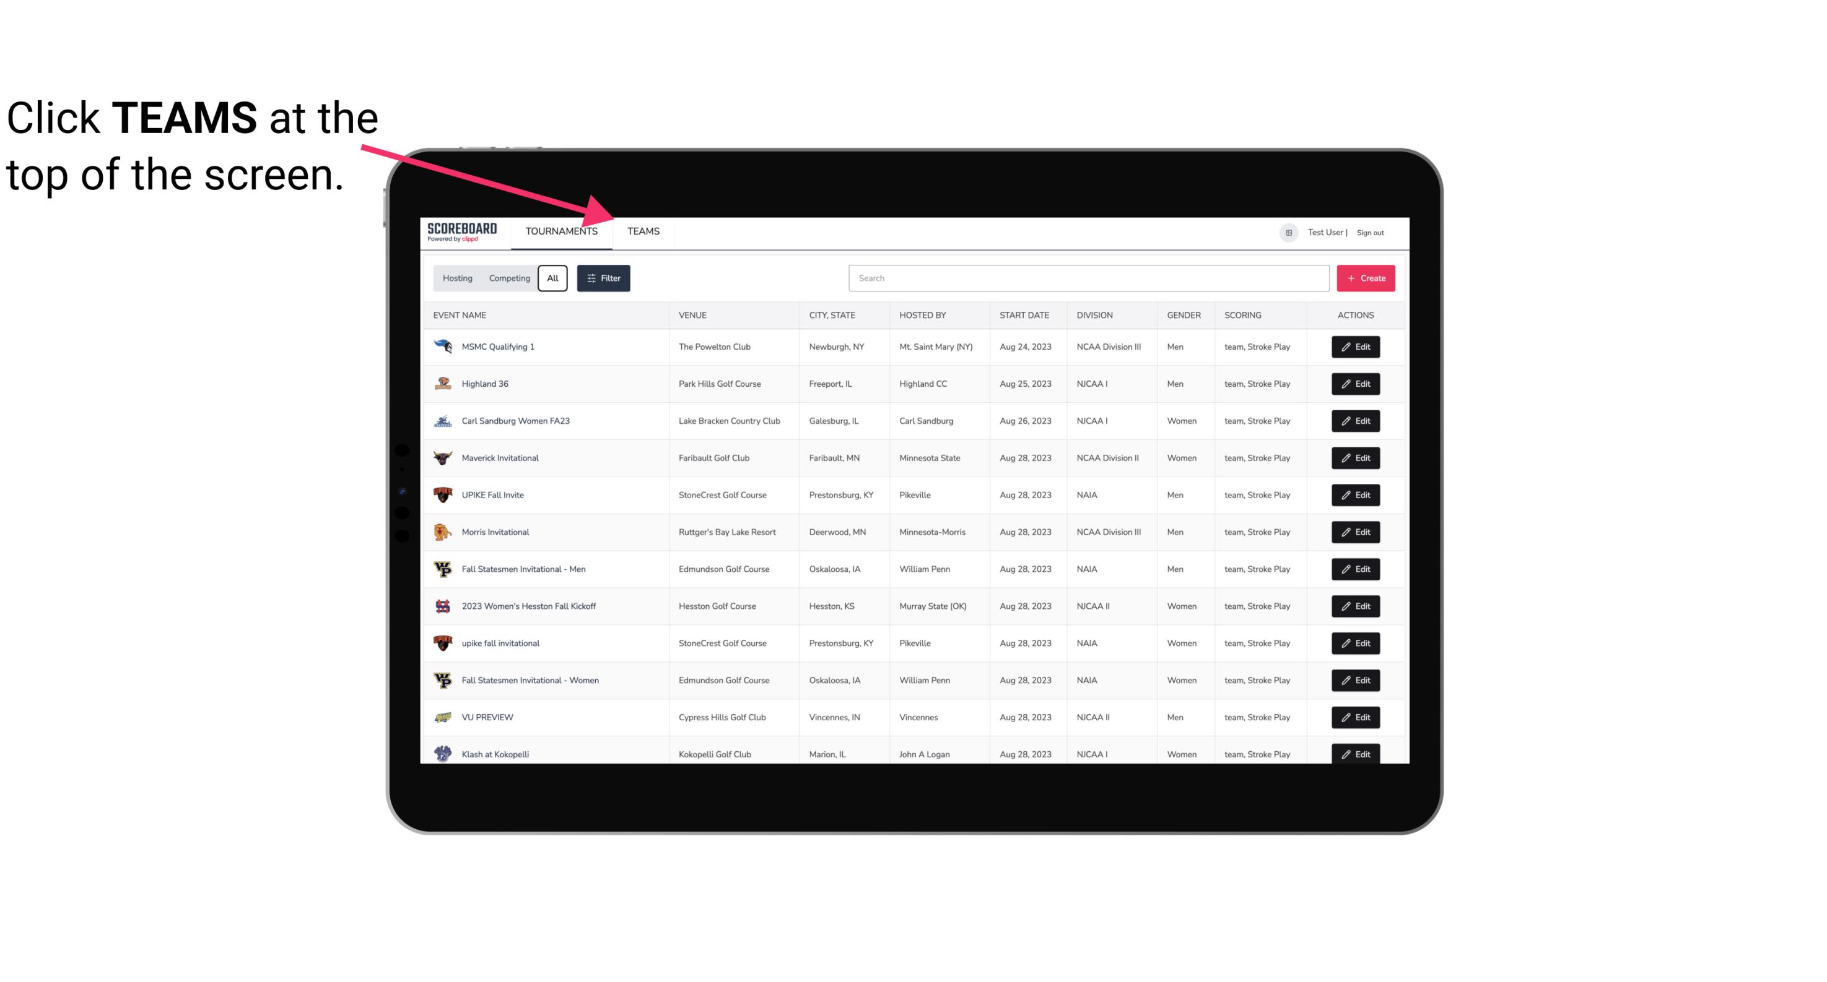This screenshot has height=982, width=1827.
Task: Click the TEAMS navigation tab
Action: point(642,232)
